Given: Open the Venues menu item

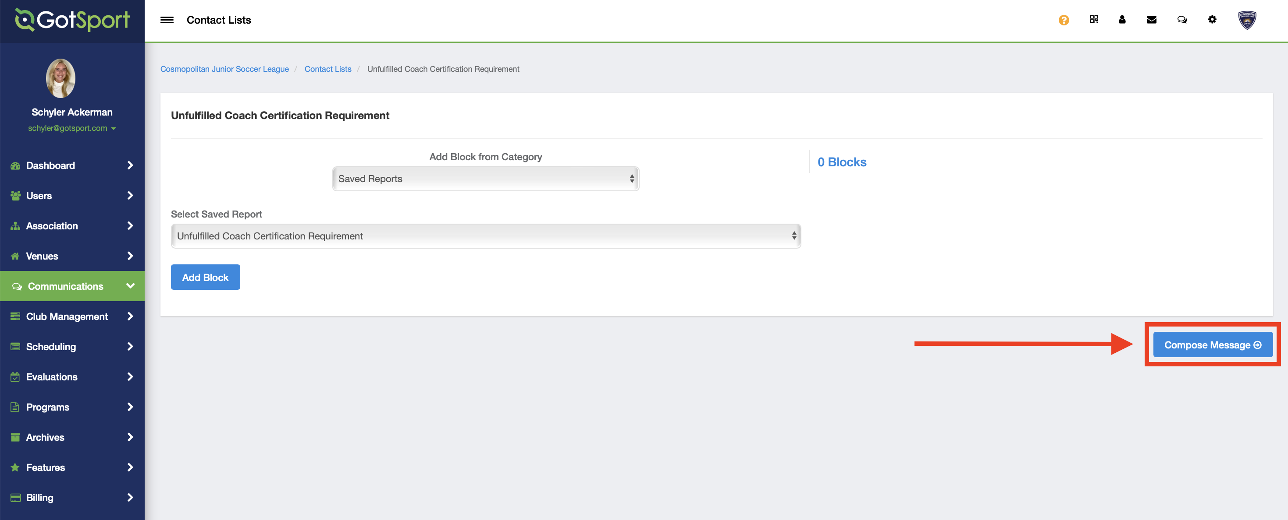Looking at the screenshot, I should click(x=72, y=256).
